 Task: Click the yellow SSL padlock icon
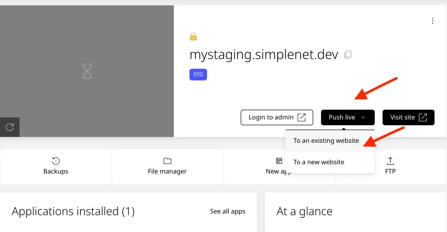click(193, 36)
